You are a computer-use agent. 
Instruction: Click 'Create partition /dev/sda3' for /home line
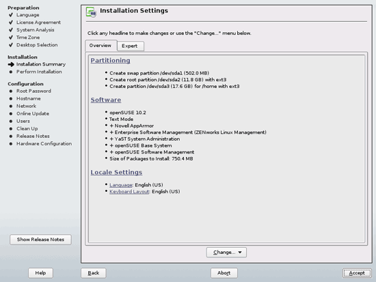(x=174, y=86)
